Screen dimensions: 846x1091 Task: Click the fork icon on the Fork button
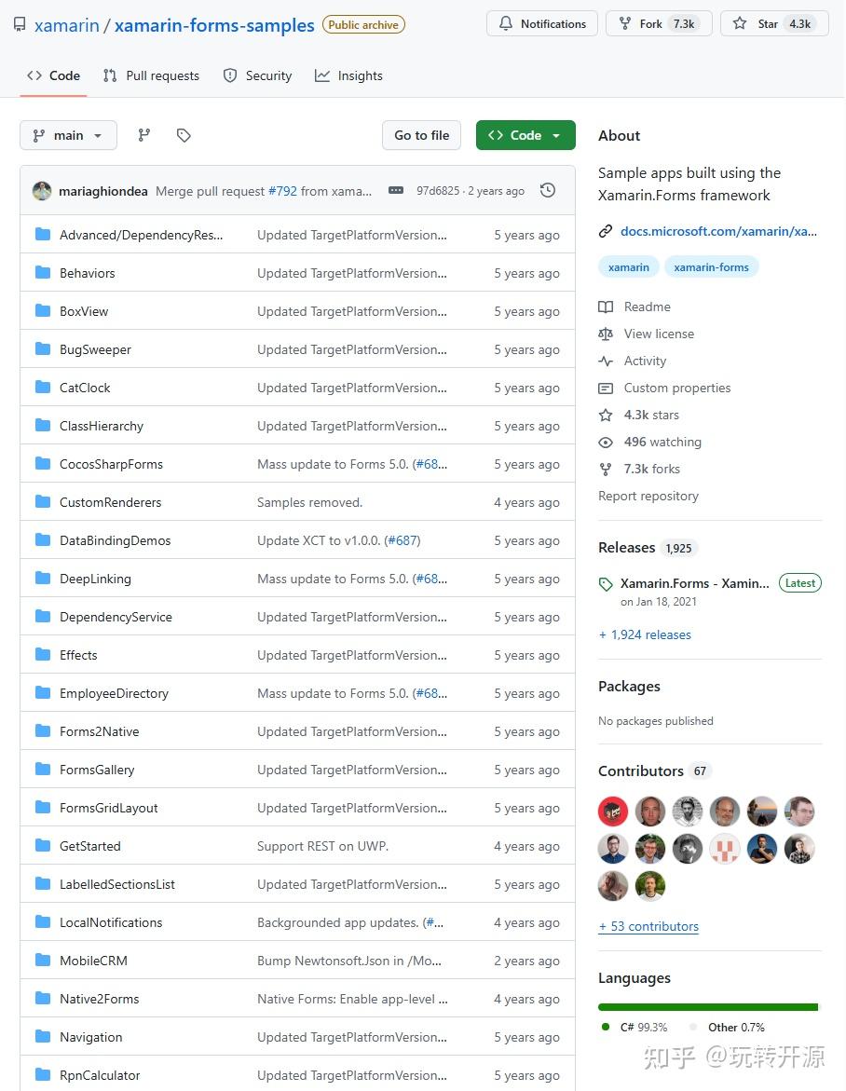point(624,24)
